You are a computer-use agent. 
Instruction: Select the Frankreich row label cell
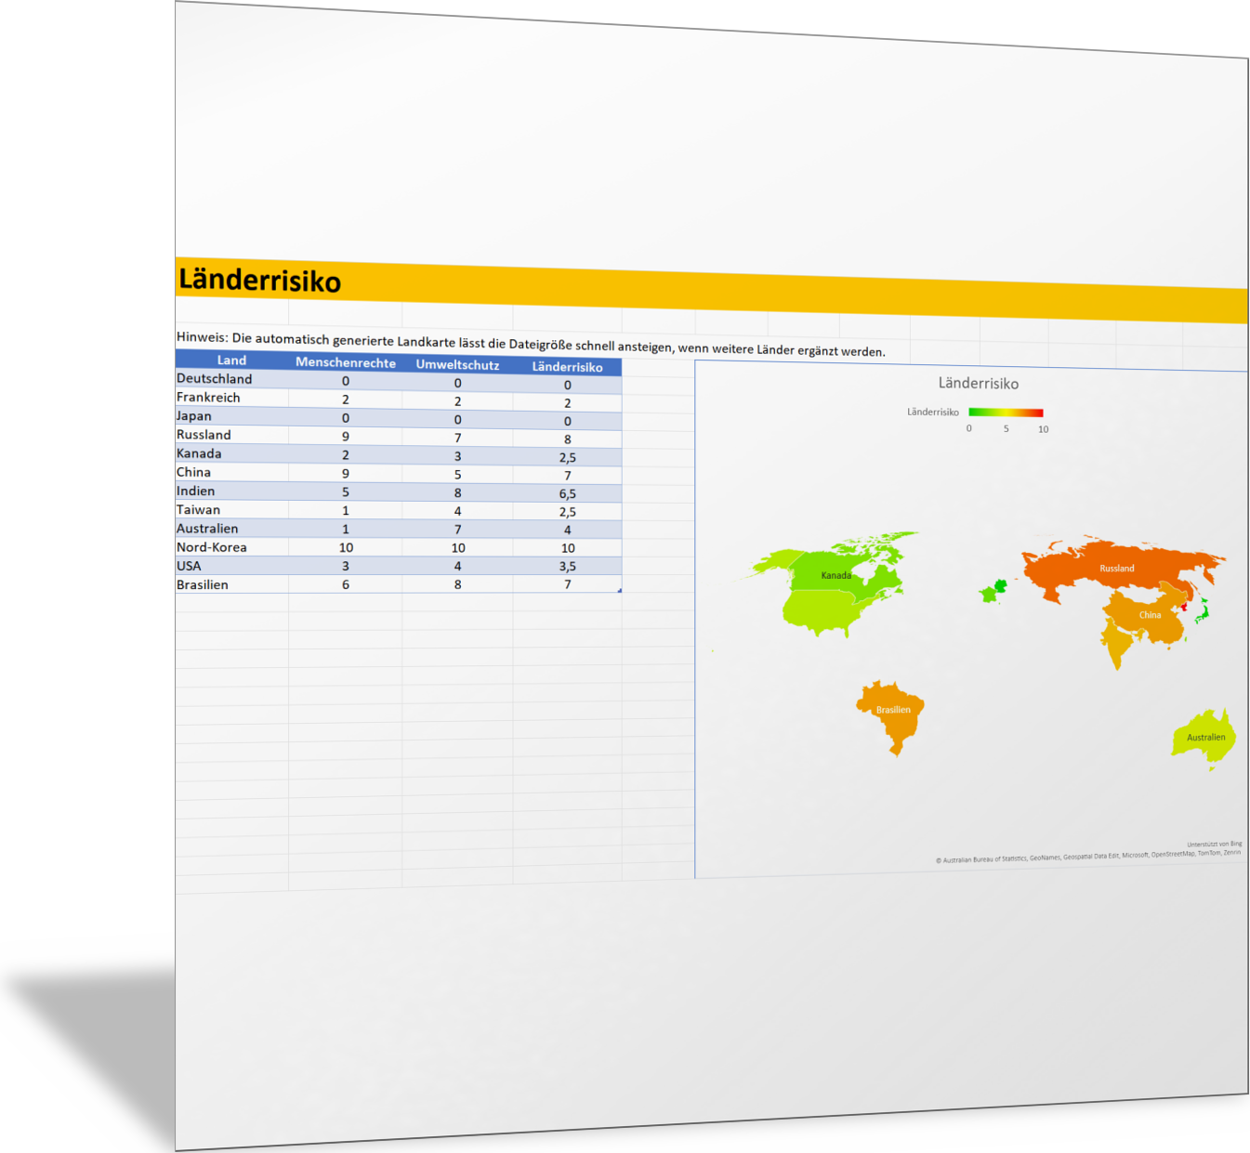208,398
